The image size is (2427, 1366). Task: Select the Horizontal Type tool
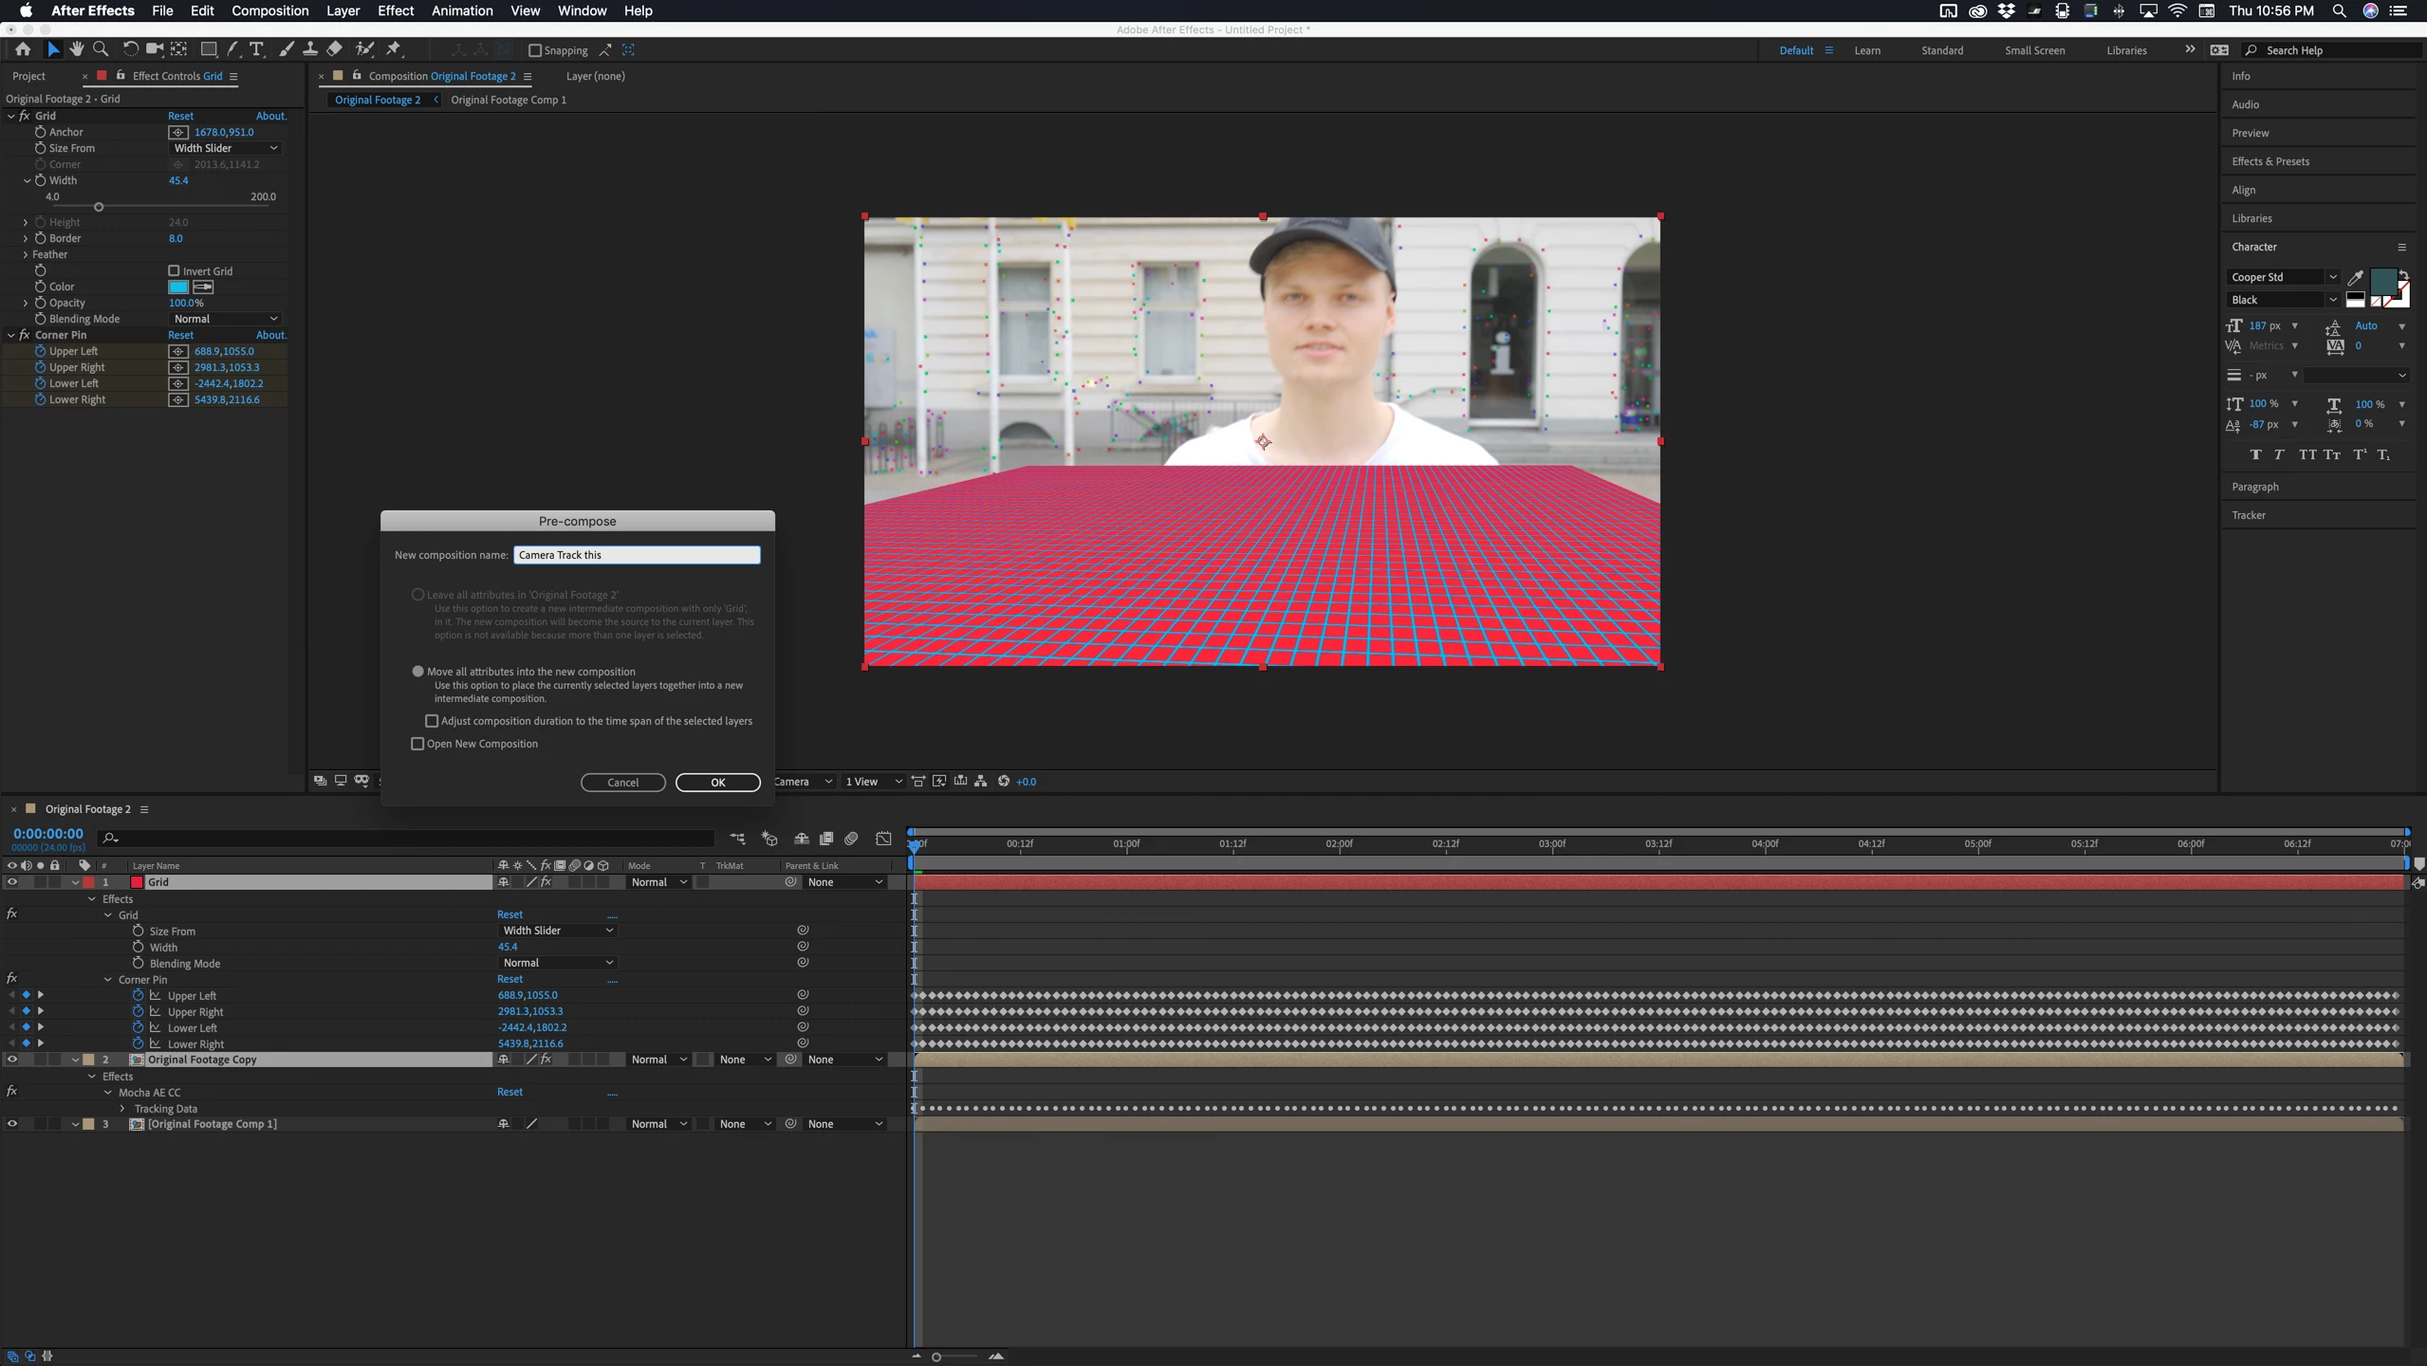click(256, 49)
